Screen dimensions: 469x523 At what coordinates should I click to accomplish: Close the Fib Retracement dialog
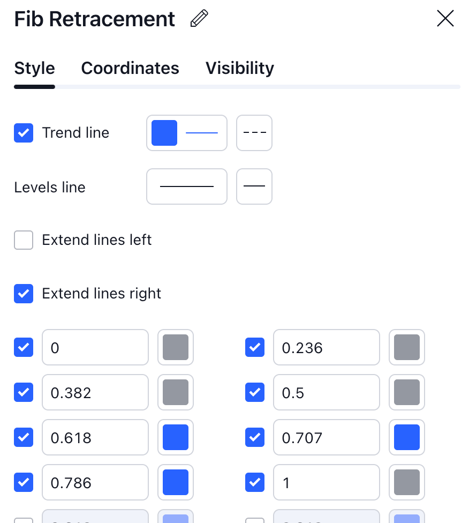tap(445, 19)
